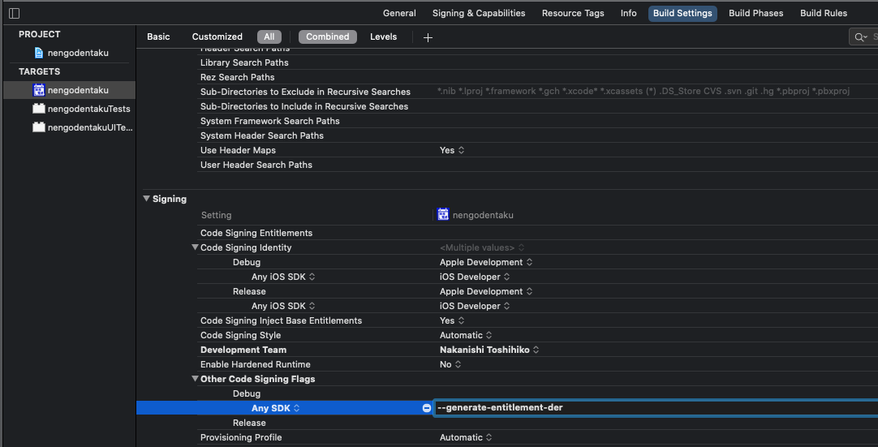Open the Info tab

coord(628,13)
